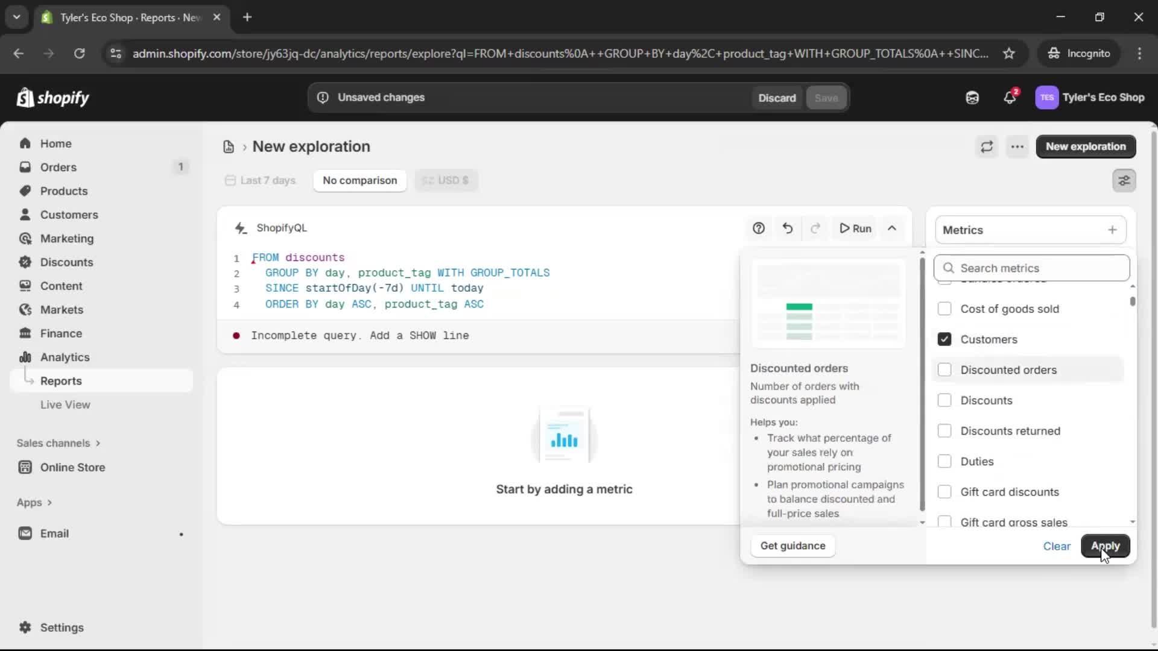The width and height of the screenshot is (1158, 651).
Task: Click the refresh report icon near New exploration
Action: (987, 146)
